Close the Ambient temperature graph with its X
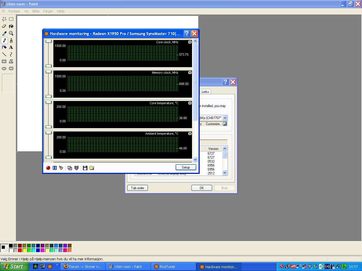The height and width of the screenshot is (271, 362). (190, 134)
